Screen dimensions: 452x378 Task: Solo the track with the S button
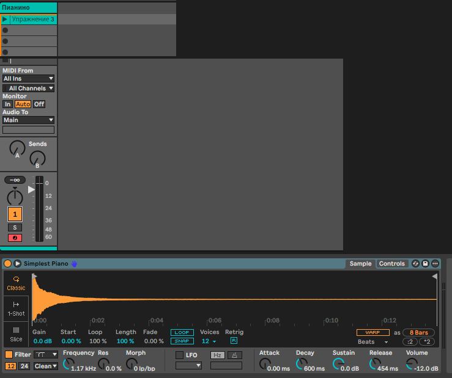click(15, 227)
